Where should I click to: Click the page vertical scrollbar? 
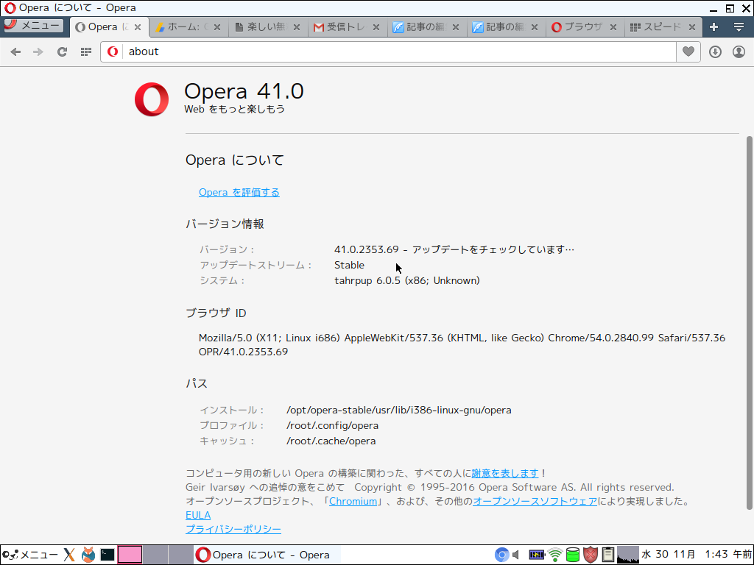[749, 322]
